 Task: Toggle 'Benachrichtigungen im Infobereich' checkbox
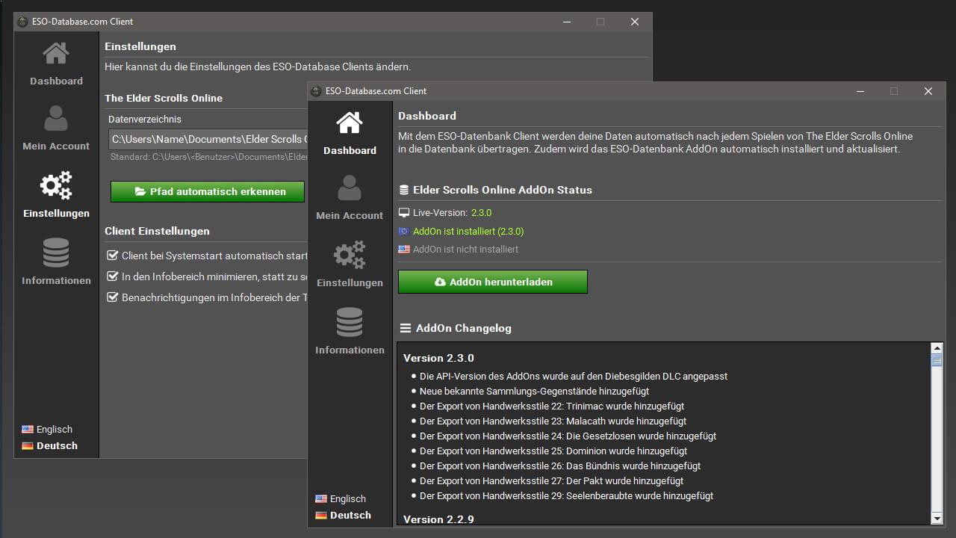(113, 297)
